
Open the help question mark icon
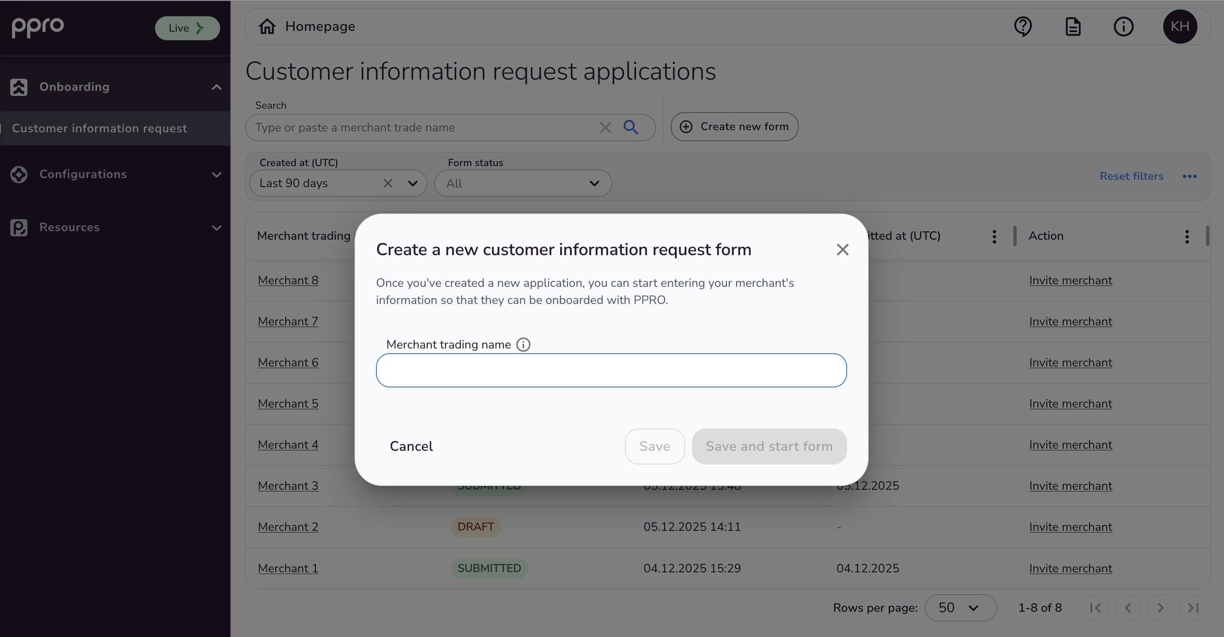tap(1023, 27)
